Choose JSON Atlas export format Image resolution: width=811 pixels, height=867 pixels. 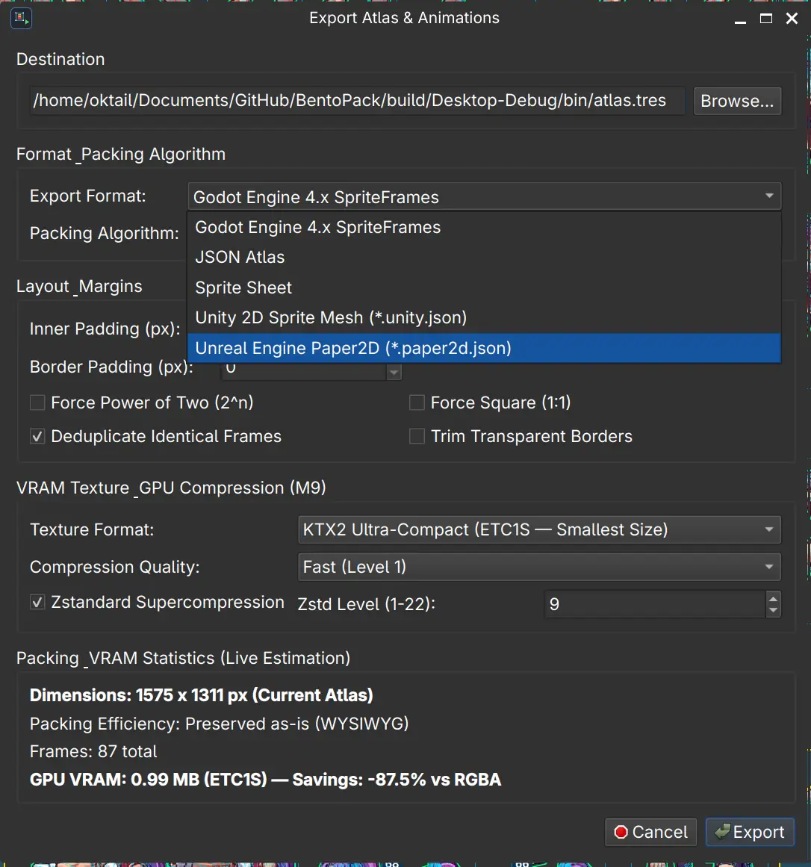click(484, 257)
